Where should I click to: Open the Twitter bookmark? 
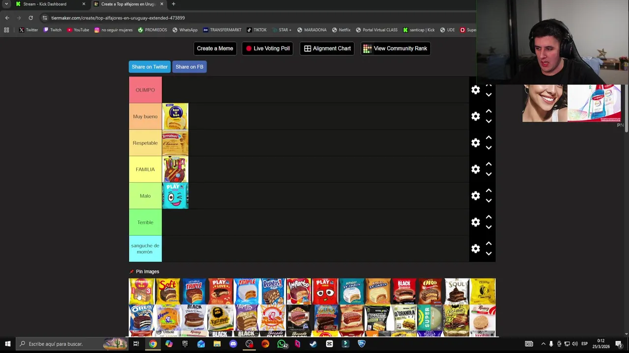pos(28,30)
